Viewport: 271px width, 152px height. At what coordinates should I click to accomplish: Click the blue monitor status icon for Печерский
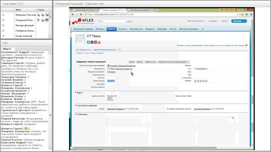47,20
